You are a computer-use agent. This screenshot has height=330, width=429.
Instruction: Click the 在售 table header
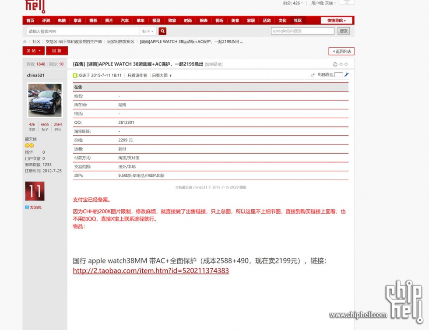[x=211, y=87]
